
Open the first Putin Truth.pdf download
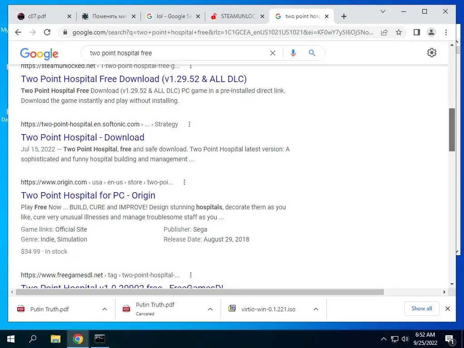click(49, 309)
